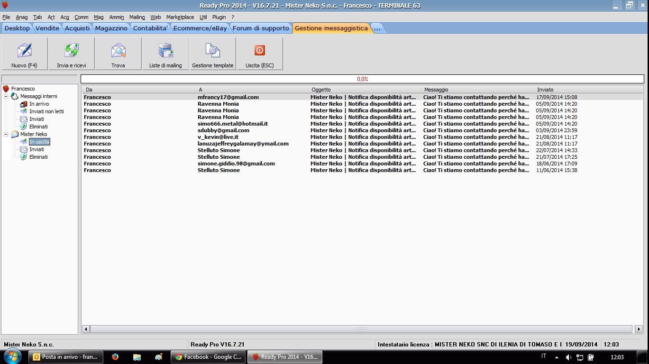Open the Inviati non letti folder

click(x=46, y=111)
